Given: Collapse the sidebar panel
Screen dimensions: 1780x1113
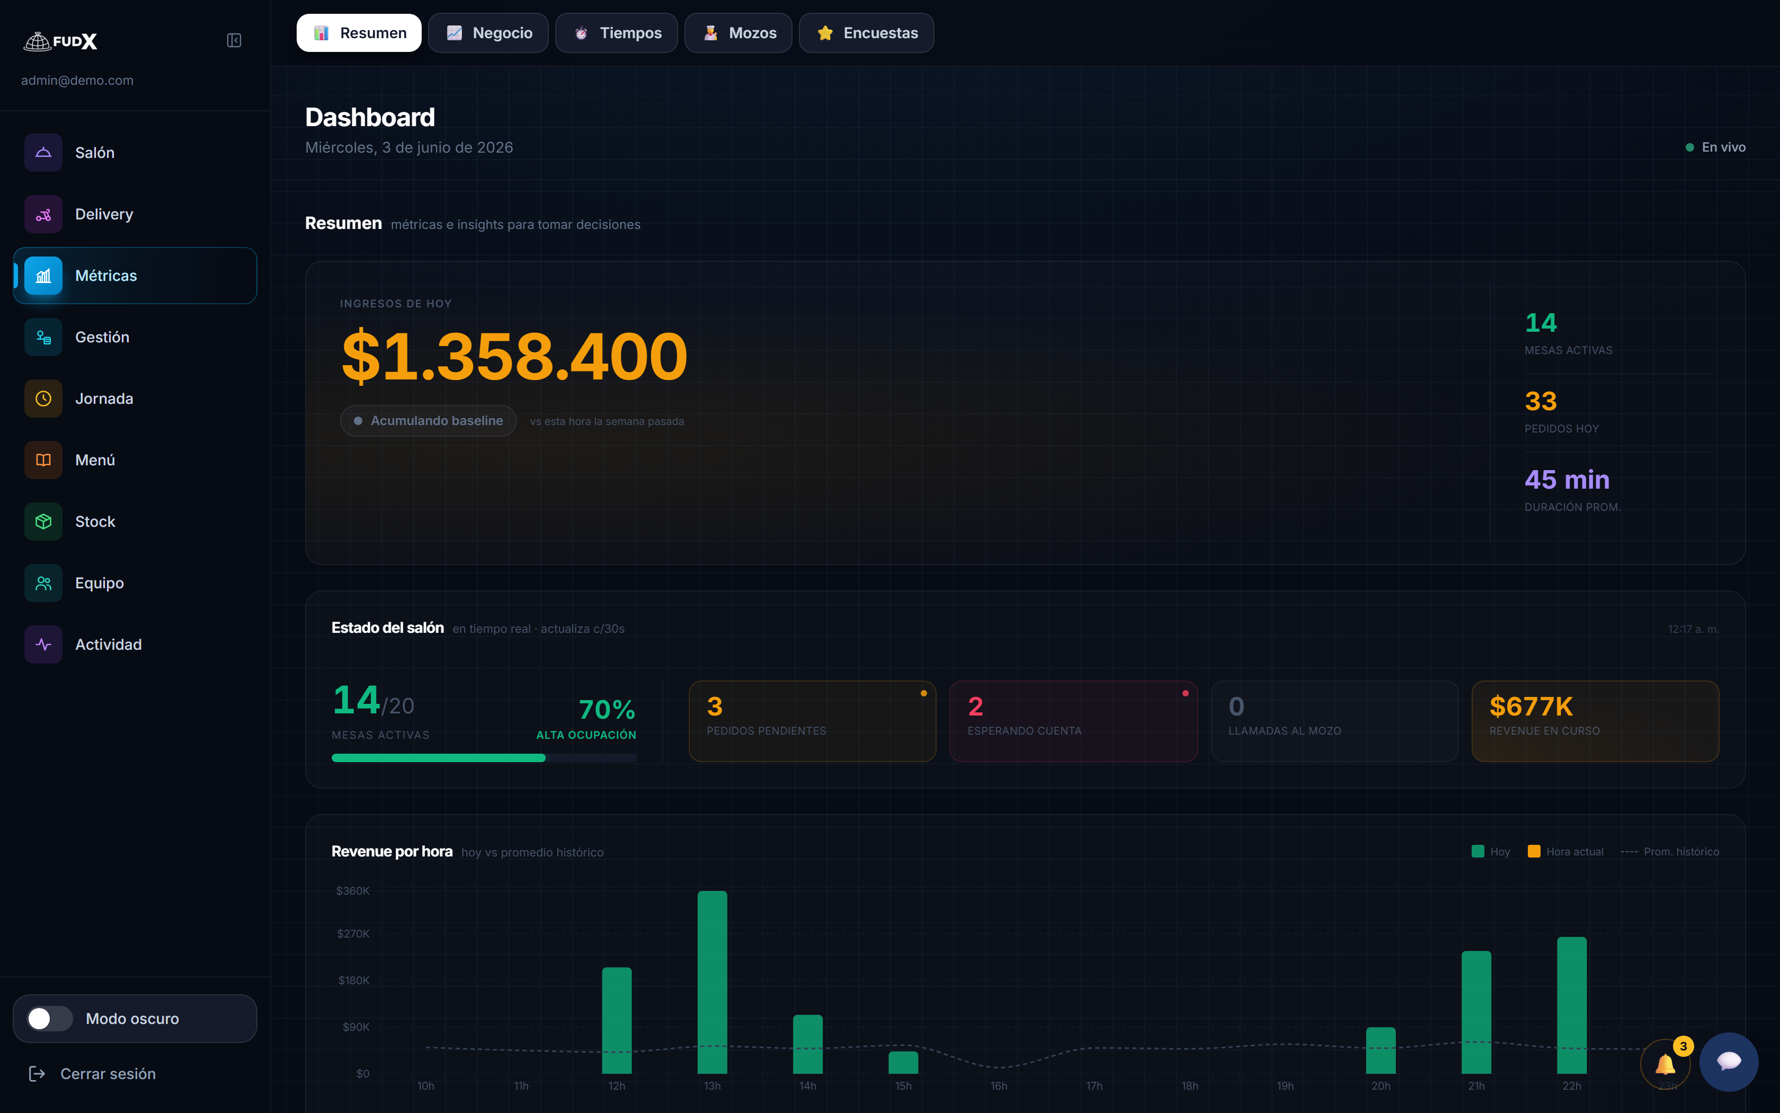Looking at the screenshot, I should (x=234, y=40).
